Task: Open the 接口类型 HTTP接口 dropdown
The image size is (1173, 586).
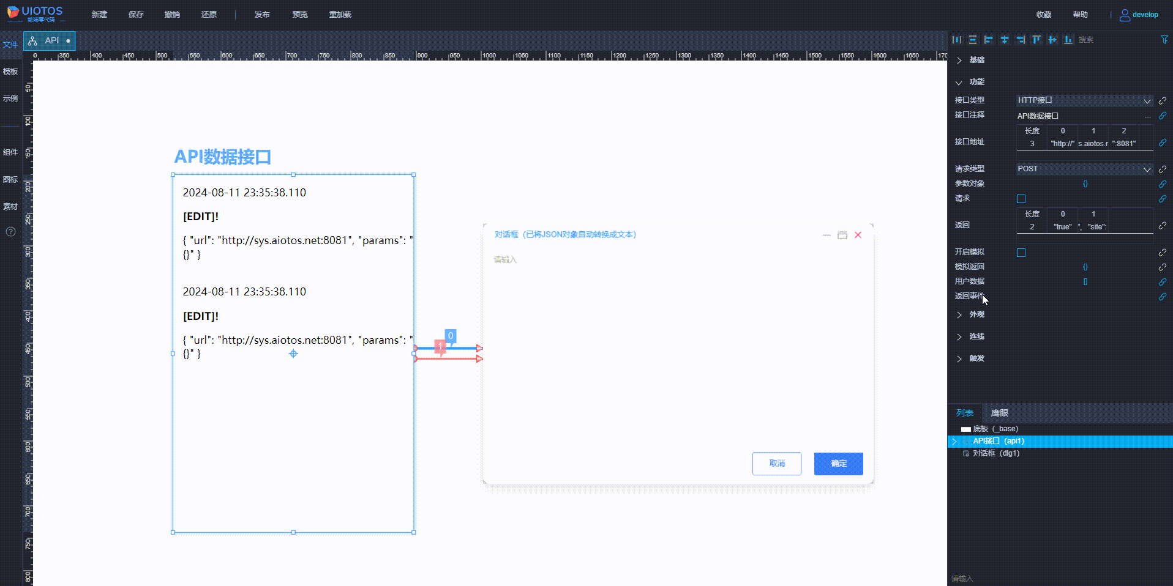Action: point(1085,100)
